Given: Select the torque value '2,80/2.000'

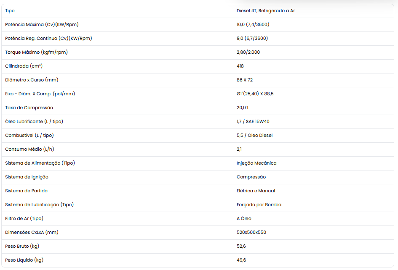Looking at the screenshot, I should (x=248, y=52).
